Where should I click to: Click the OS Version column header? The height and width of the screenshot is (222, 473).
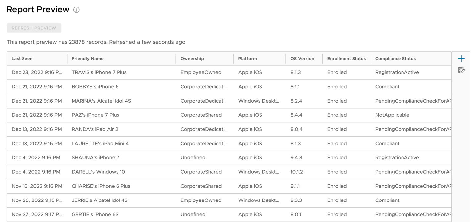pos(302,59)
